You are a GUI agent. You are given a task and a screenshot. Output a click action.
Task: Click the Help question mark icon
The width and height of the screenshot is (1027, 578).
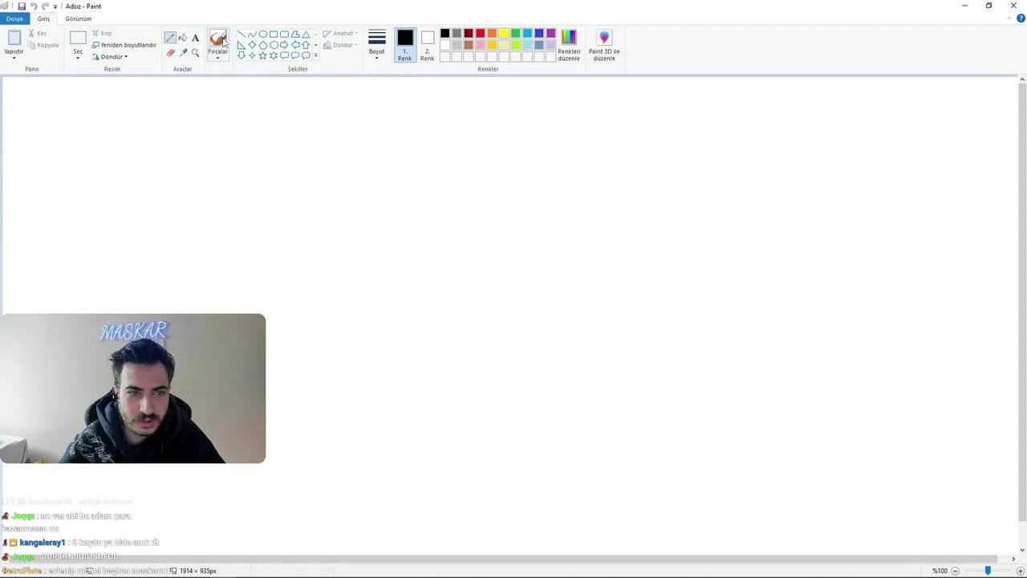(1021, 18)
